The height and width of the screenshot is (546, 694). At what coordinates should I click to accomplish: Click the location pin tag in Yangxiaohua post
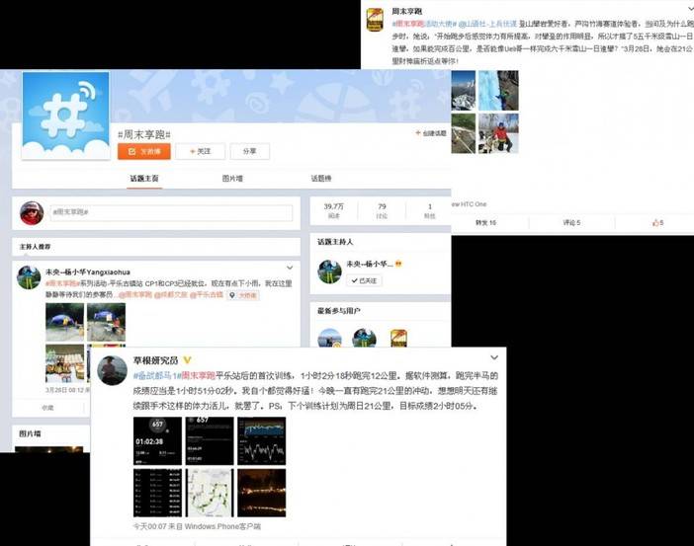click(x=243, y=295)
